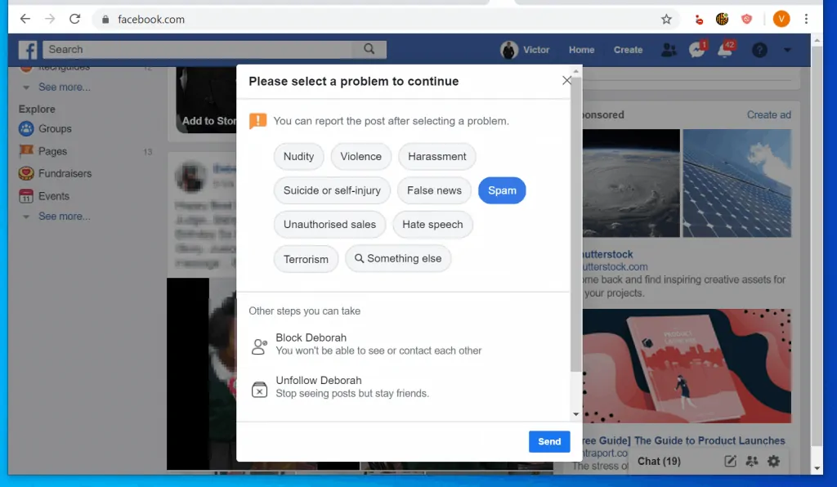Open the Create menu in the navbar

click(x=628, y=50)
